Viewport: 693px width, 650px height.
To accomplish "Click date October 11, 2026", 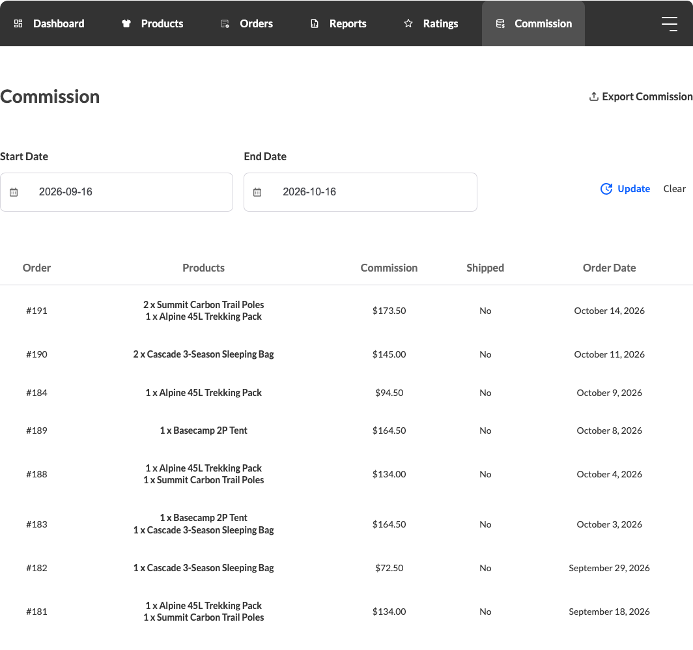I will point(610,354).
